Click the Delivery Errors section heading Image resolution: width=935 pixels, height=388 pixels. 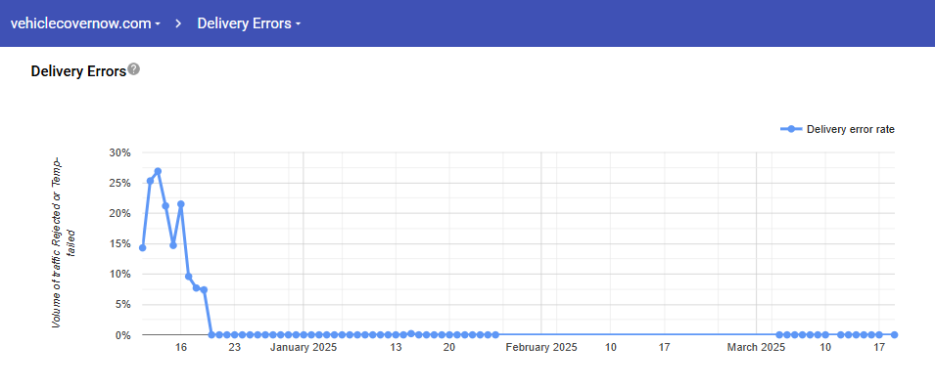coord(78,71)
